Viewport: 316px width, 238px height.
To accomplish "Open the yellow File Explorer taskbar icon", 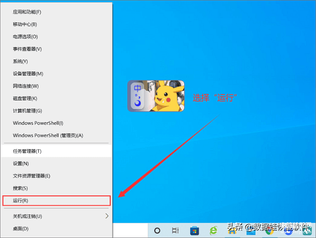I will point(232,231).
